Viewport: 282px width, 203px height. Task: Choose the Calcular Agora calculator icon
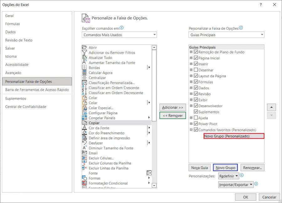click(x=84, y=72)
